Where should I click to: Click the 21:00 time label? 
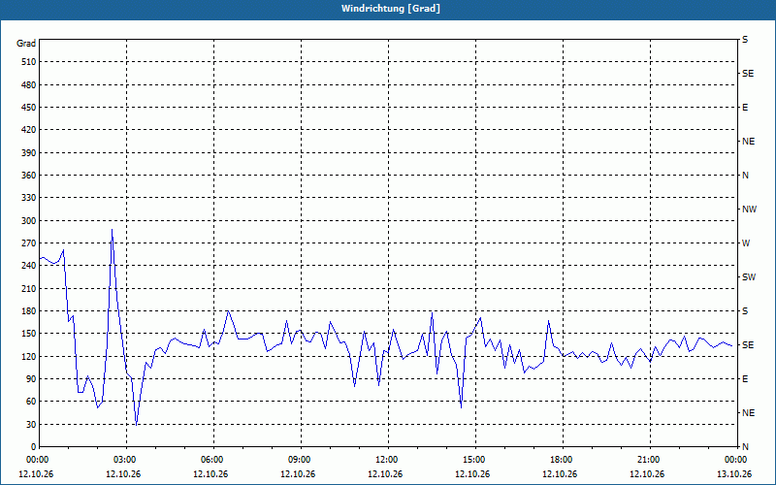650,459
